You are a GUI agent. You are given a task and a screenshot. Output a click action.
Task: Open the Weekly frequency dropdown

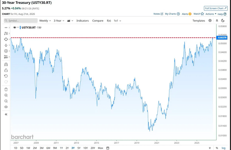pos(45,21)
